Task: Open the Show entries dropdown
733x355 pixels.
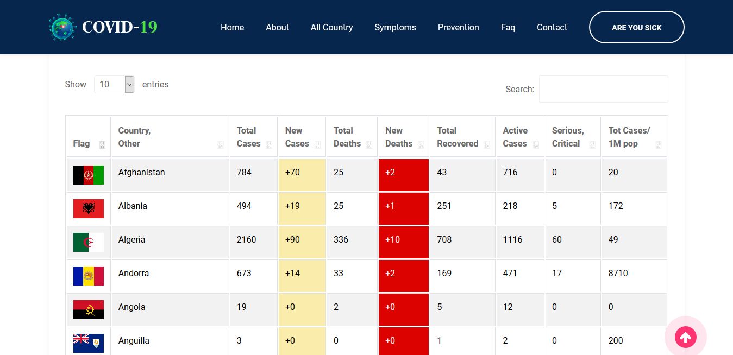Action: tap(114, 84)
